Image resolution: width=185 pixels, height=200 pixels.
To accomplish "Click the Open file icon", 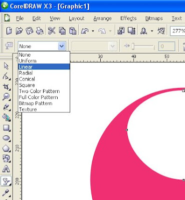I will click(x=19, y=31).
